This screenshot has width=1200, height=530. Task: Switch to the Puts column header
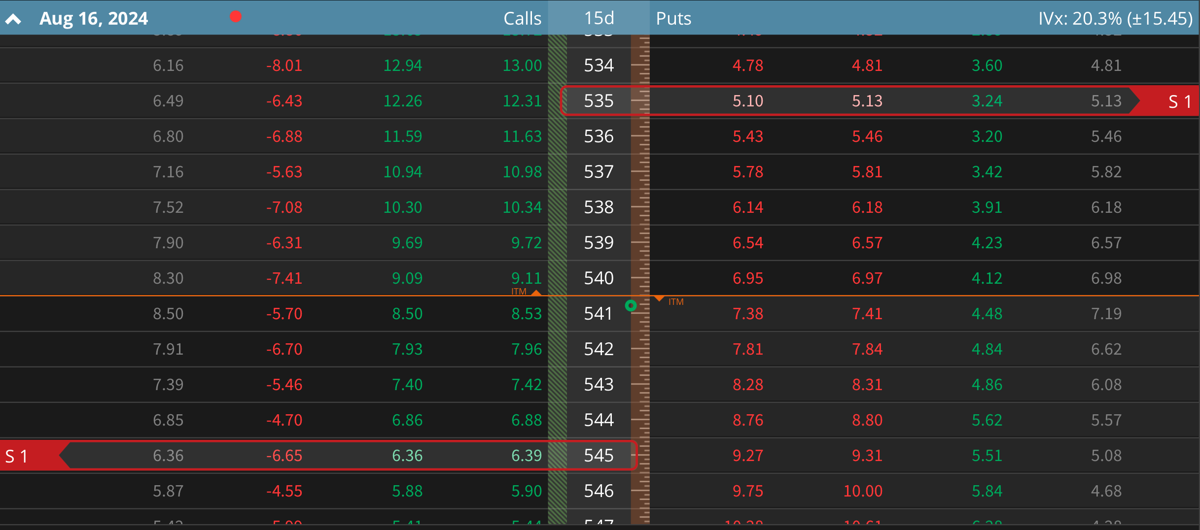673,18
